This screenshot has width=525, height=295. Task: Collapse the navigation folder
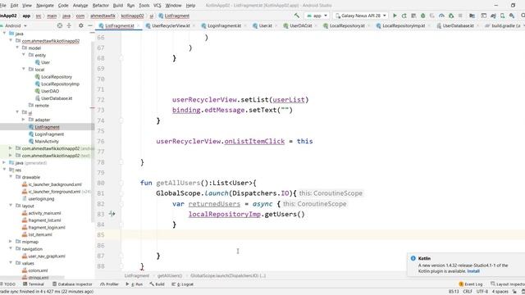(11, 248)
